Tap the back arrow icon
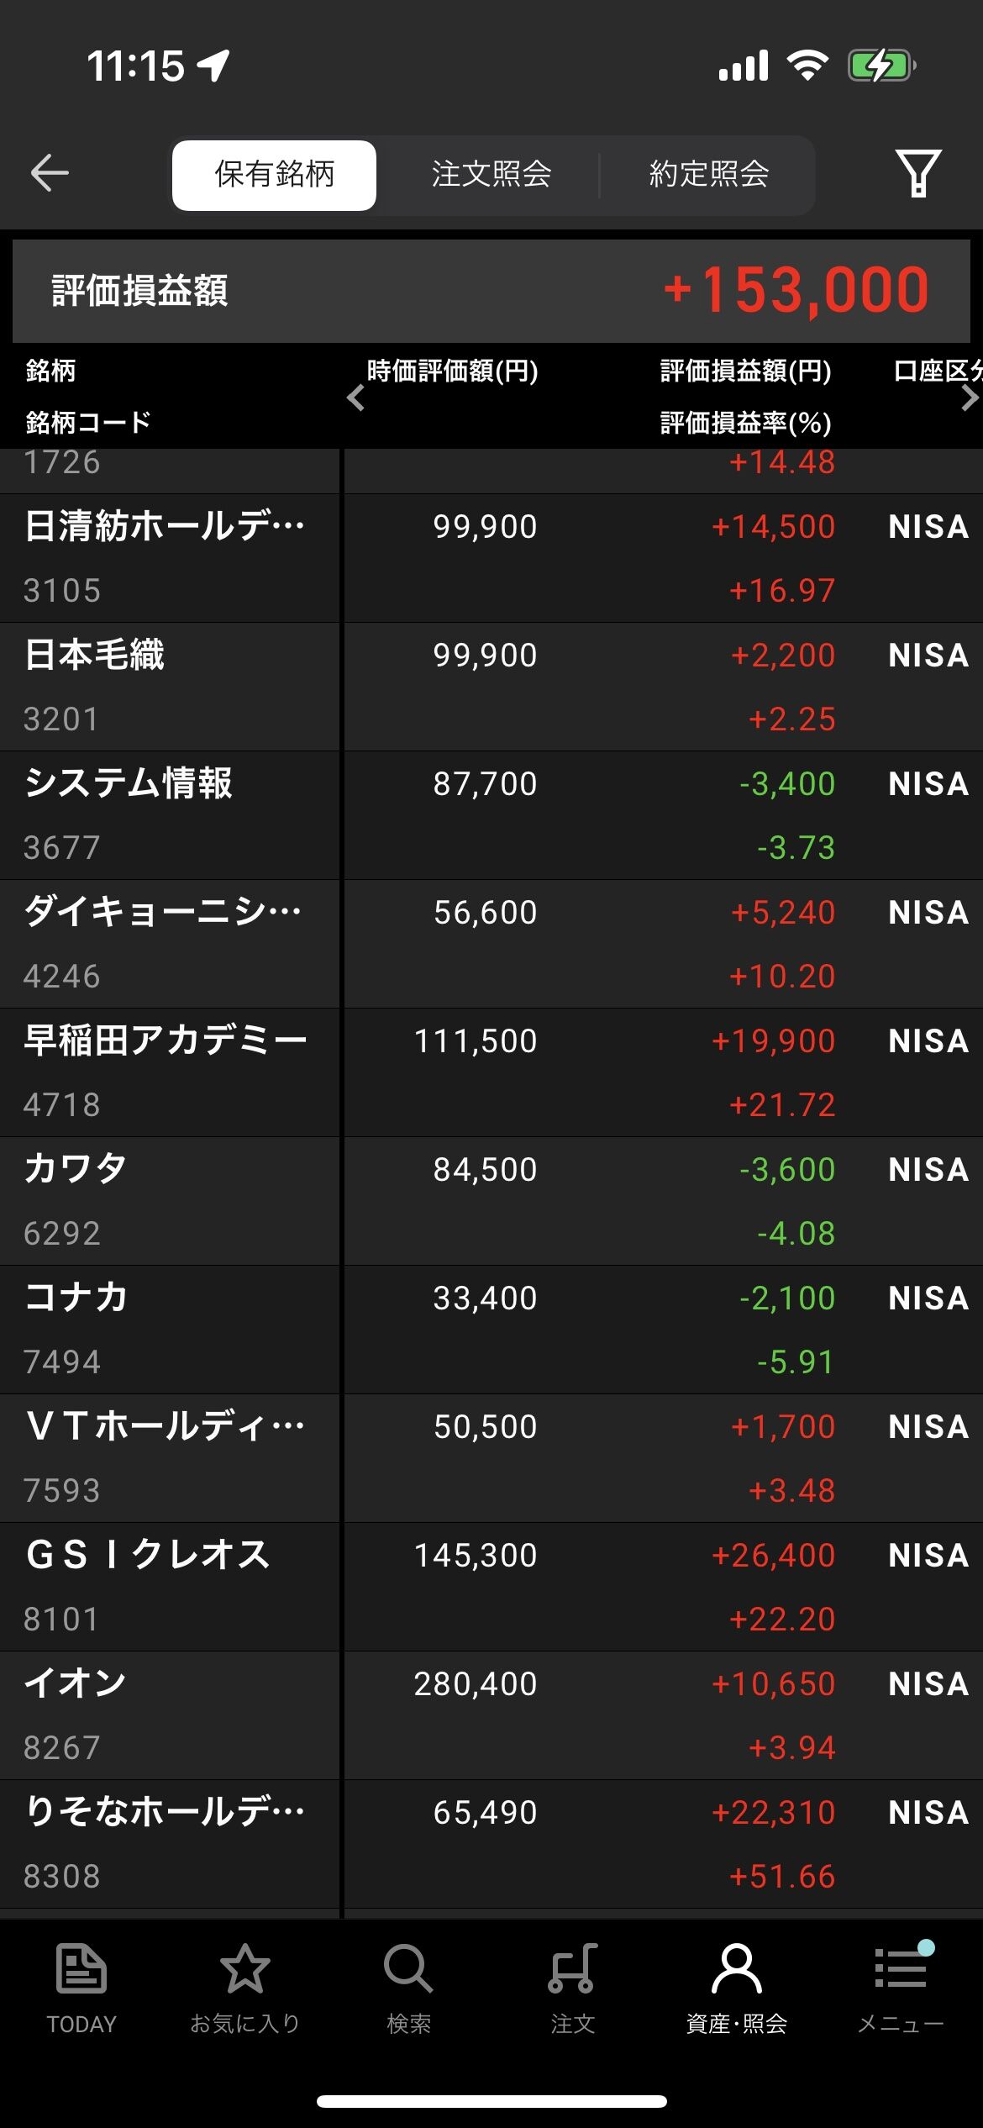Viewport: 983px width, 2128px height. (50, 174)
